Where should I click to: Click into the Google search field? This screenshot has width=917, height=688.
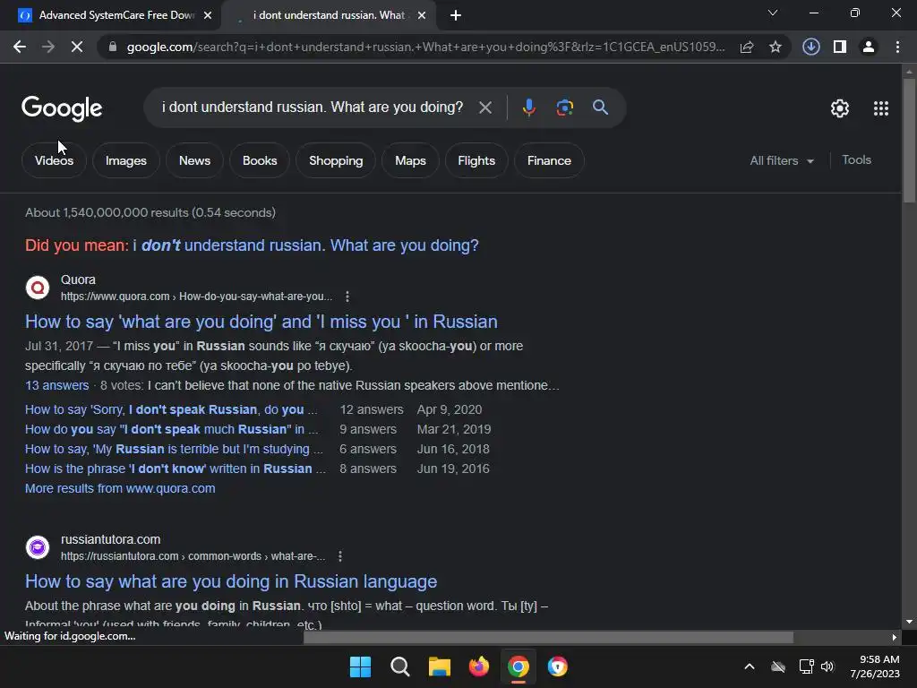(x=313, y=107)
